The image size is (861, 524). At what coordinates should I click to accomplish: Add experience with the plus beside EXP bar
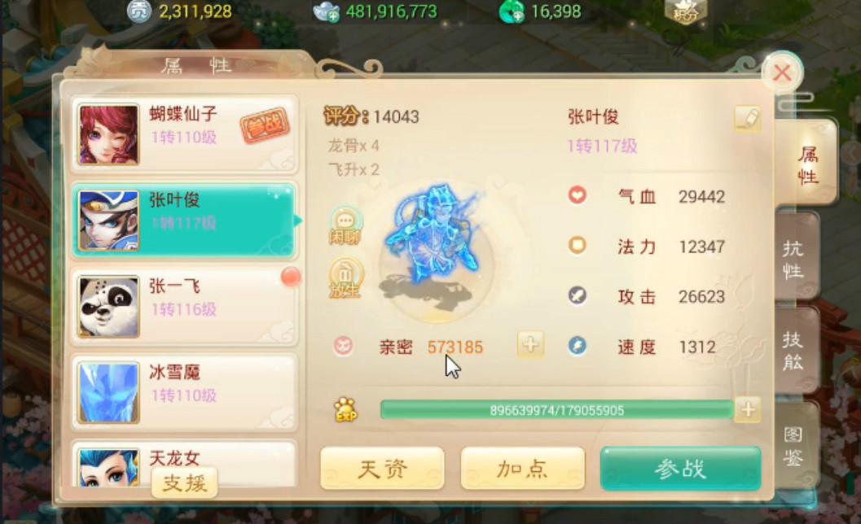click(747, 409)
